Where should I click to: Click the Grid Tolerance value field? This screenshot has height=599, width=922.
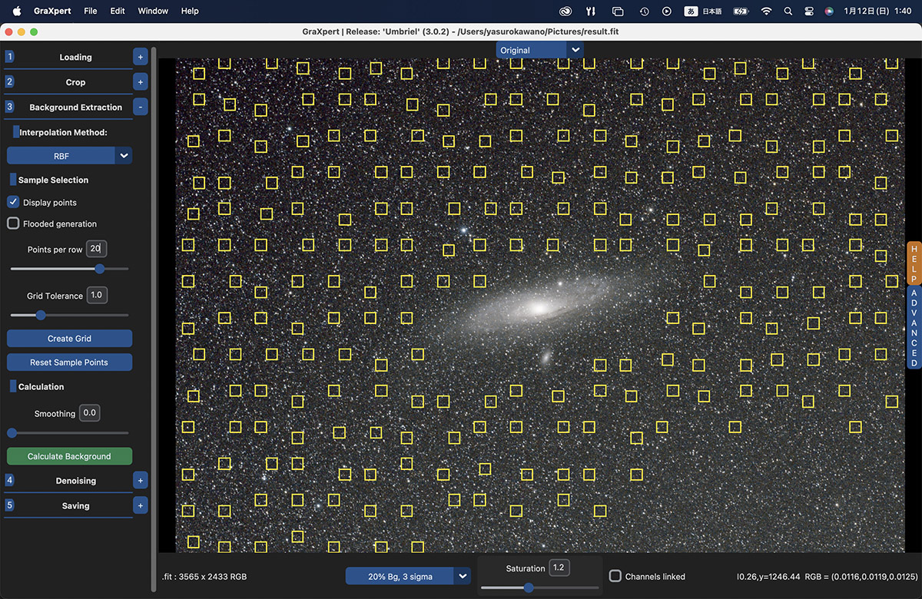point(97,295)
